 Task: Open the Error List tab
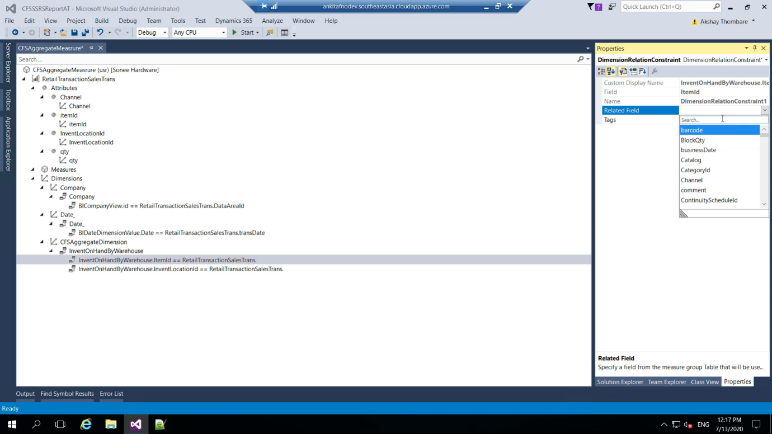tap(111, 394)
